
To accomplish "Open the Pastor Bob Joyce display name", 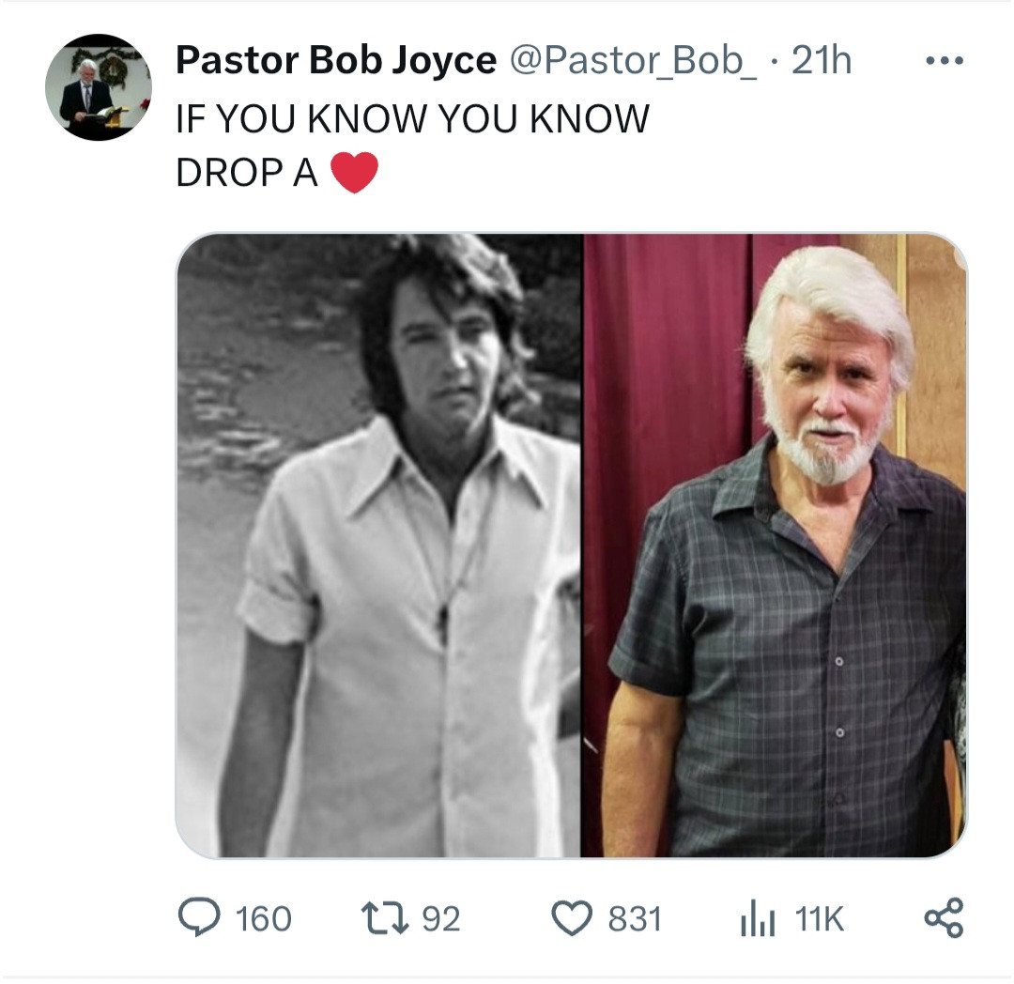I will (335, 62).
